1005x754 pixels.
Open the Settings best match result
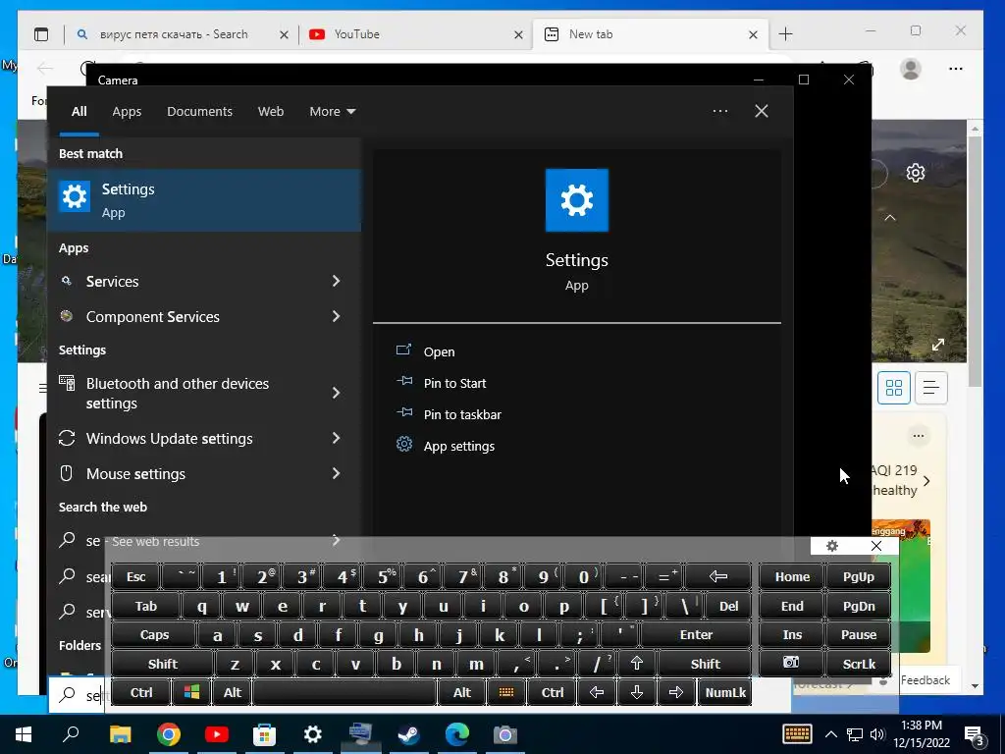tap(204, 200)
